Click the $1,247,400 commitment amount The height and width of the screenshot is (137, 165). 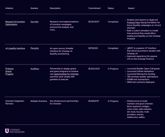(x=94, y=22)
